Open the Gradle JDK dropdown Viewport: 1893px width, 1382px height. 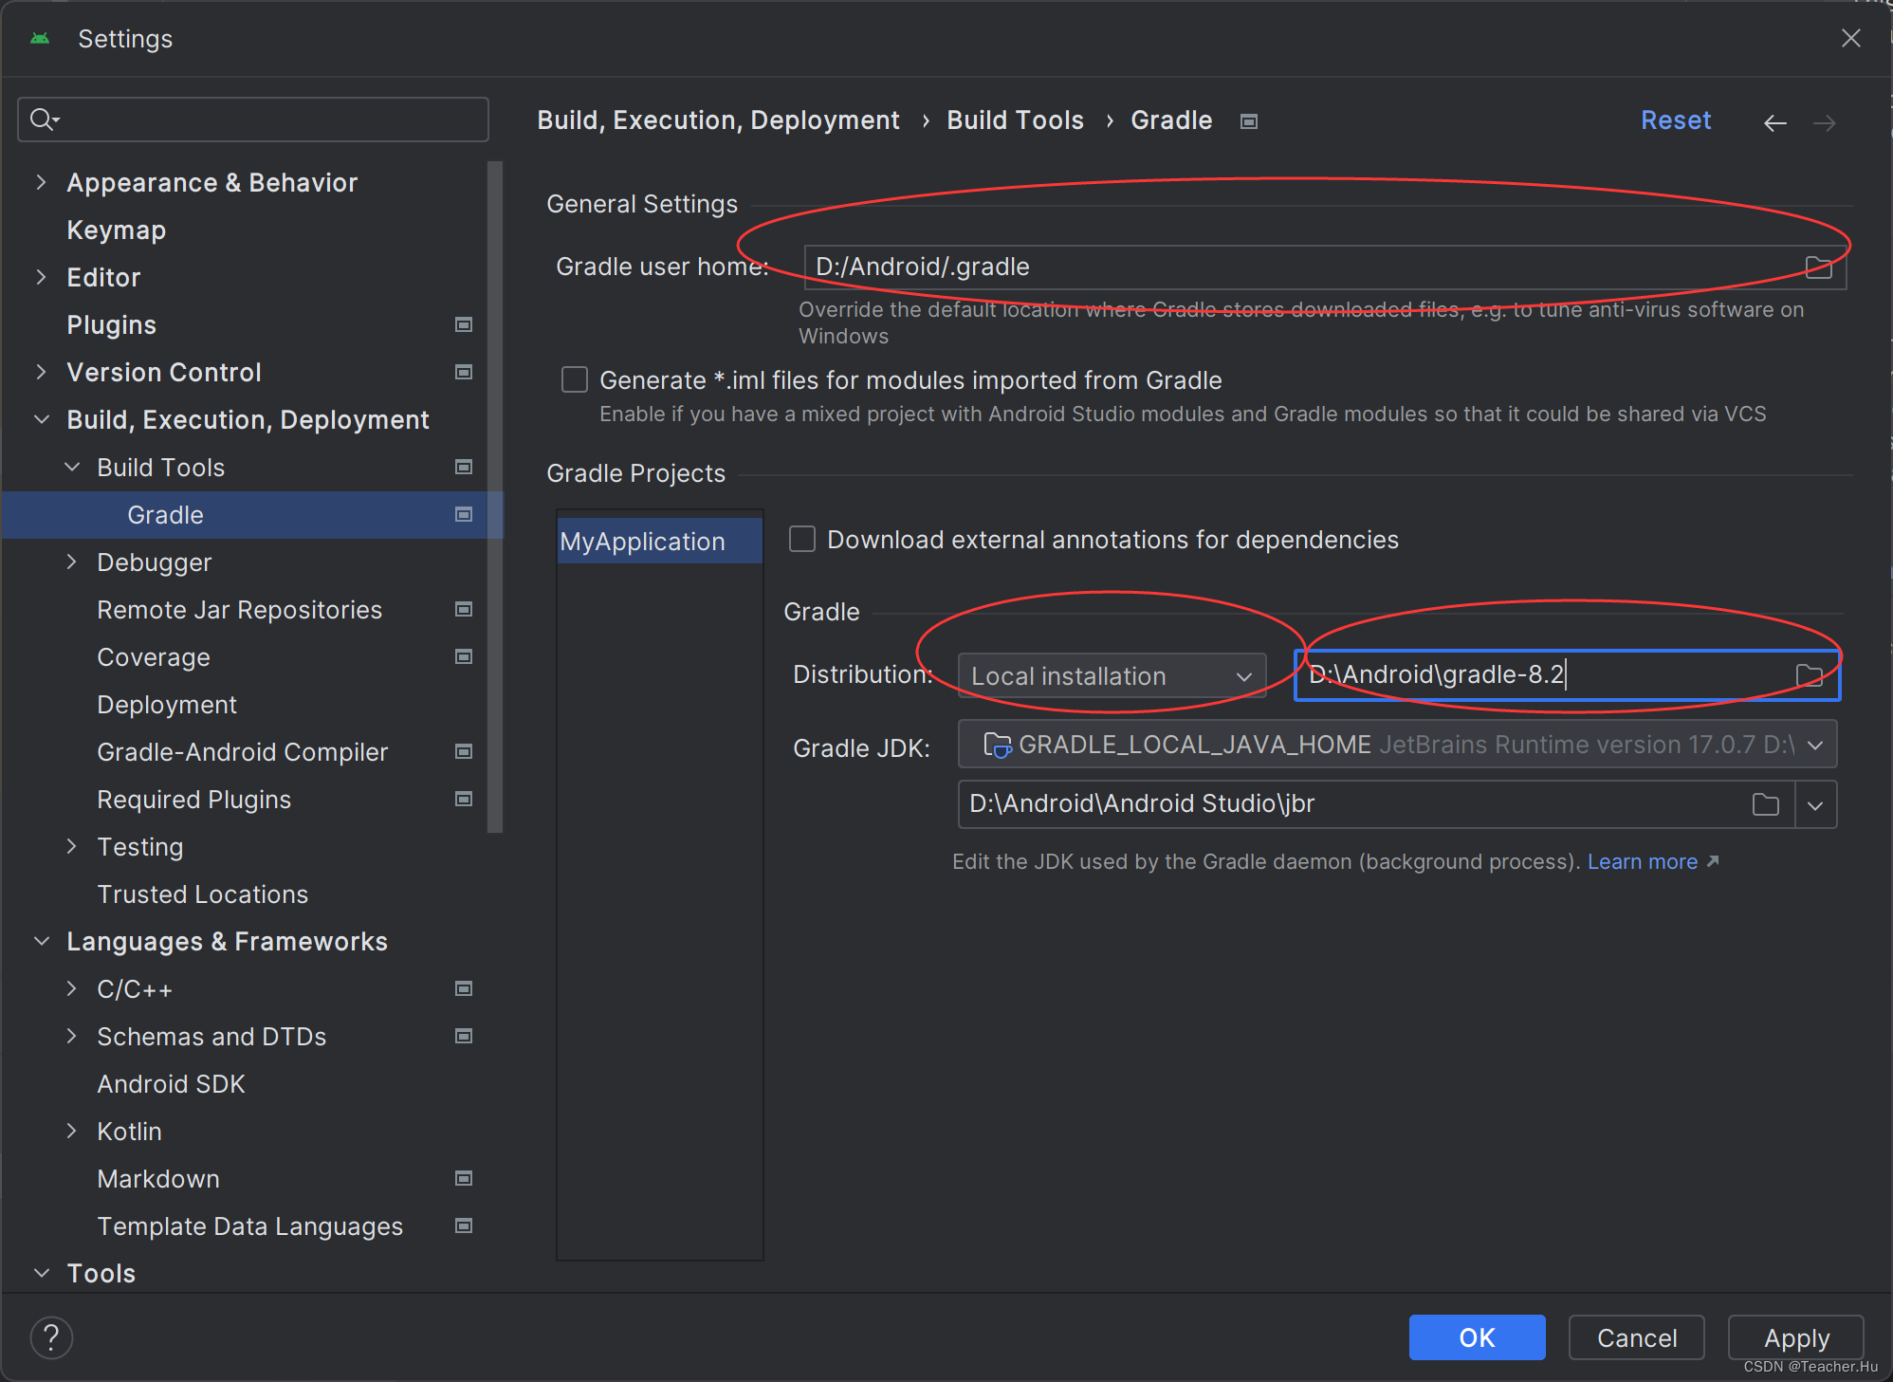(1397, 746)
